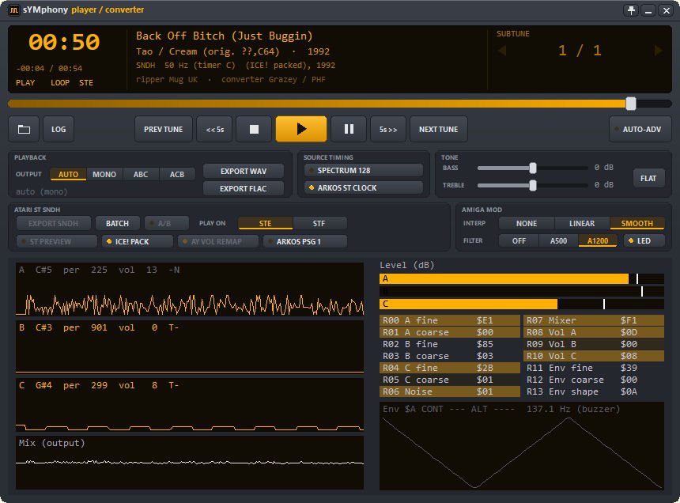Click the 'R07 Mixer $F1' register row

click(x=594, y=320)
